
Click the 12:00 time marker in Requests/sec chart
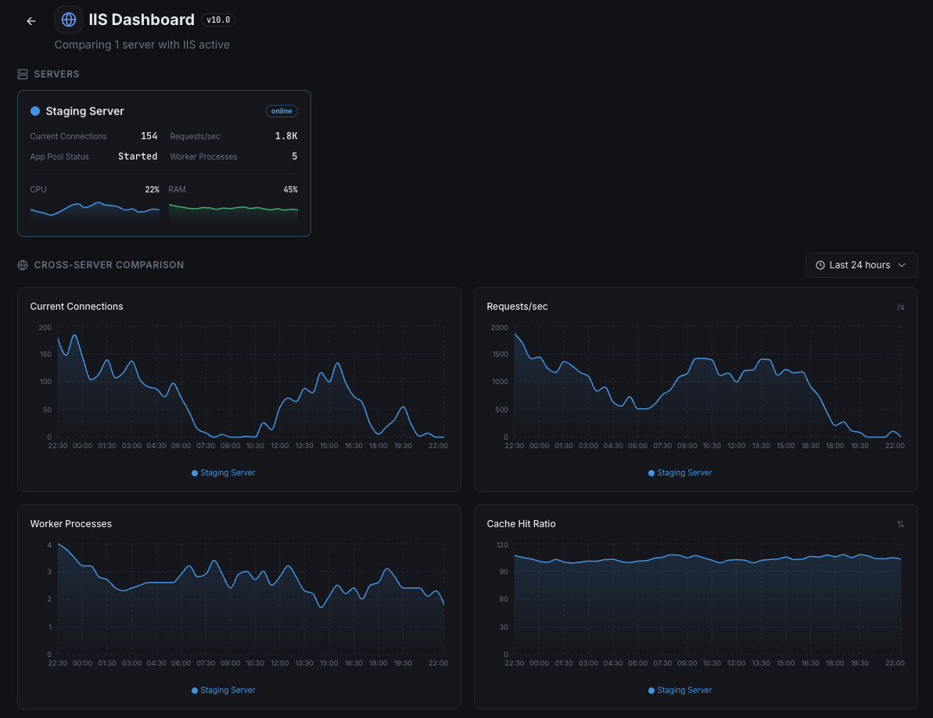[x=736, y=446]
